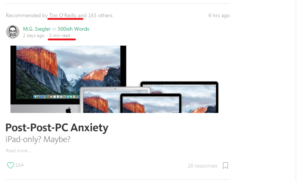
Task: Open the M.G. Siegler author link
Action: click(37, 29)
